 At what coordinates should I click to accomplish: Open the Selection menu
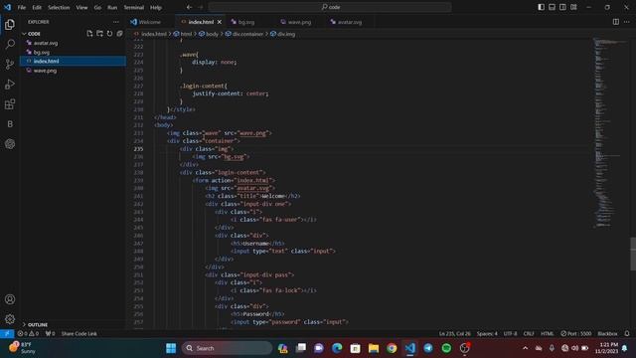[x=59, y=7]
